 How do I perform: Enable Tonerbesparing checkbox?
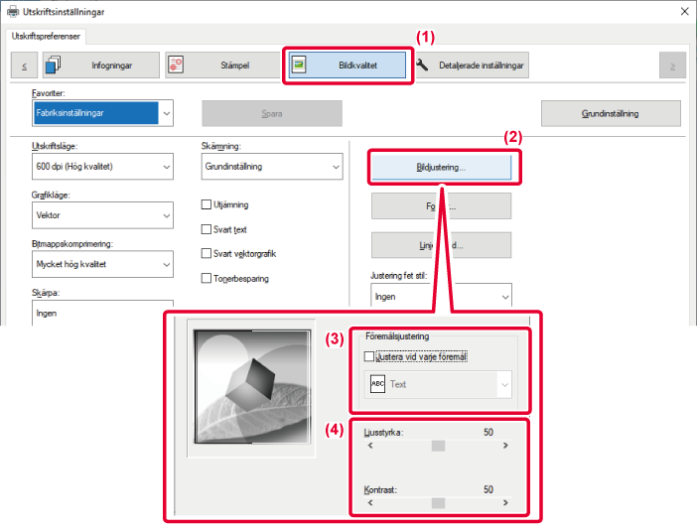[x=207, y=278]
